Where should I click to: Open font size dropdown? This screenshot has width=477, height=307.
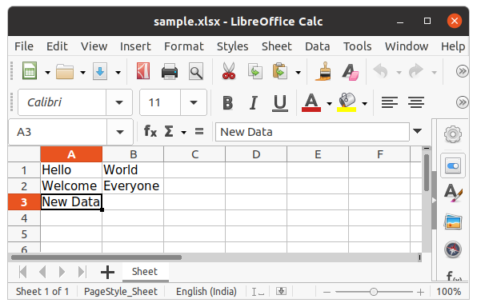[x=194, y=102]
